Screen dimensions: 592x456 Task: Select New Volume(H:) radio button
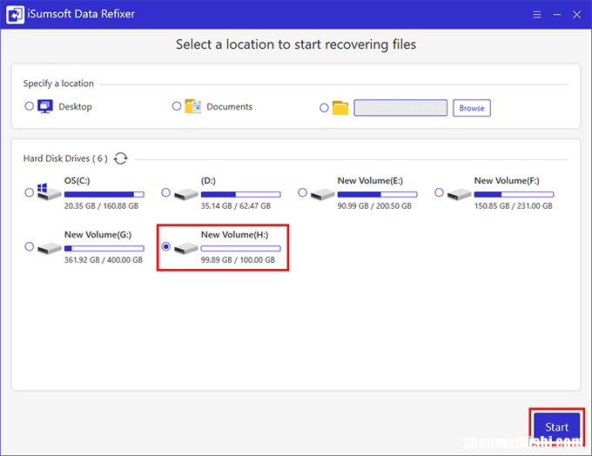pos(165,246)
